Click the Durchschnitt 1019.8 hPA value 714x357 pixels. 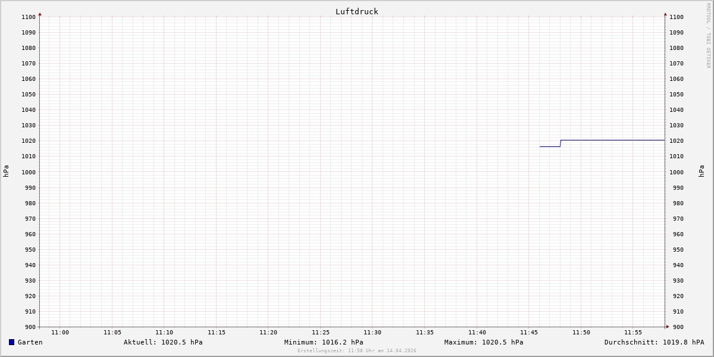(654, 342)
